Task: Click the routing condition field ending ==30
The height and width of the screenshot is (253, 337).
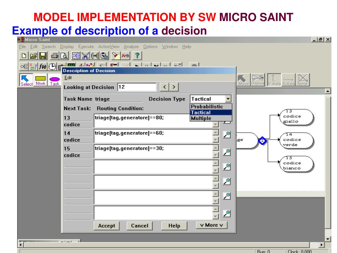Action: [x=153, y=152]
